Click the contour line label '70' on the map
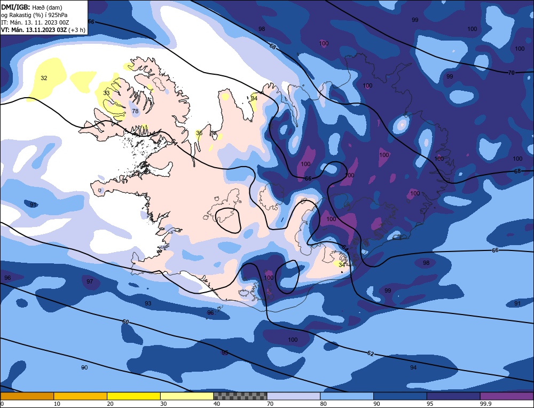The image size is (534, 408). tap(511, 73)
